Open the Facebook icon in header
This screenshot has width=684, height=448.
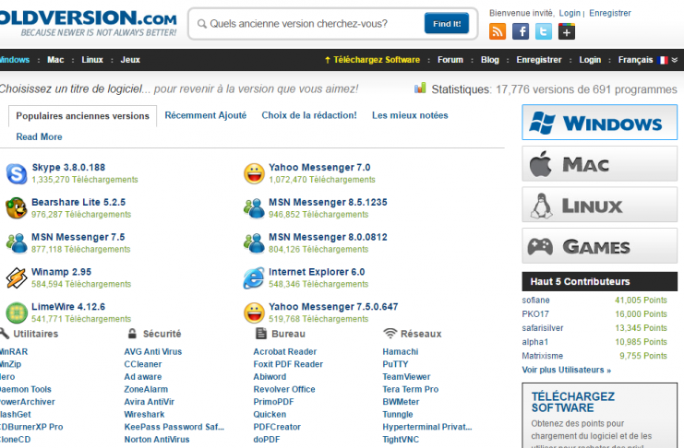coord(521,32)
